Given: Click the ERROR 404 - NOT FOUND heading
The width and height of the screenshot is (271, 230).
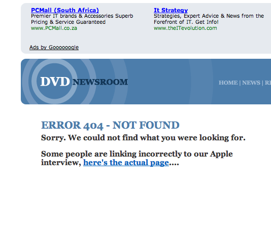Looking at the screenshot, I should pyautogui.click(x=110, y=125).
